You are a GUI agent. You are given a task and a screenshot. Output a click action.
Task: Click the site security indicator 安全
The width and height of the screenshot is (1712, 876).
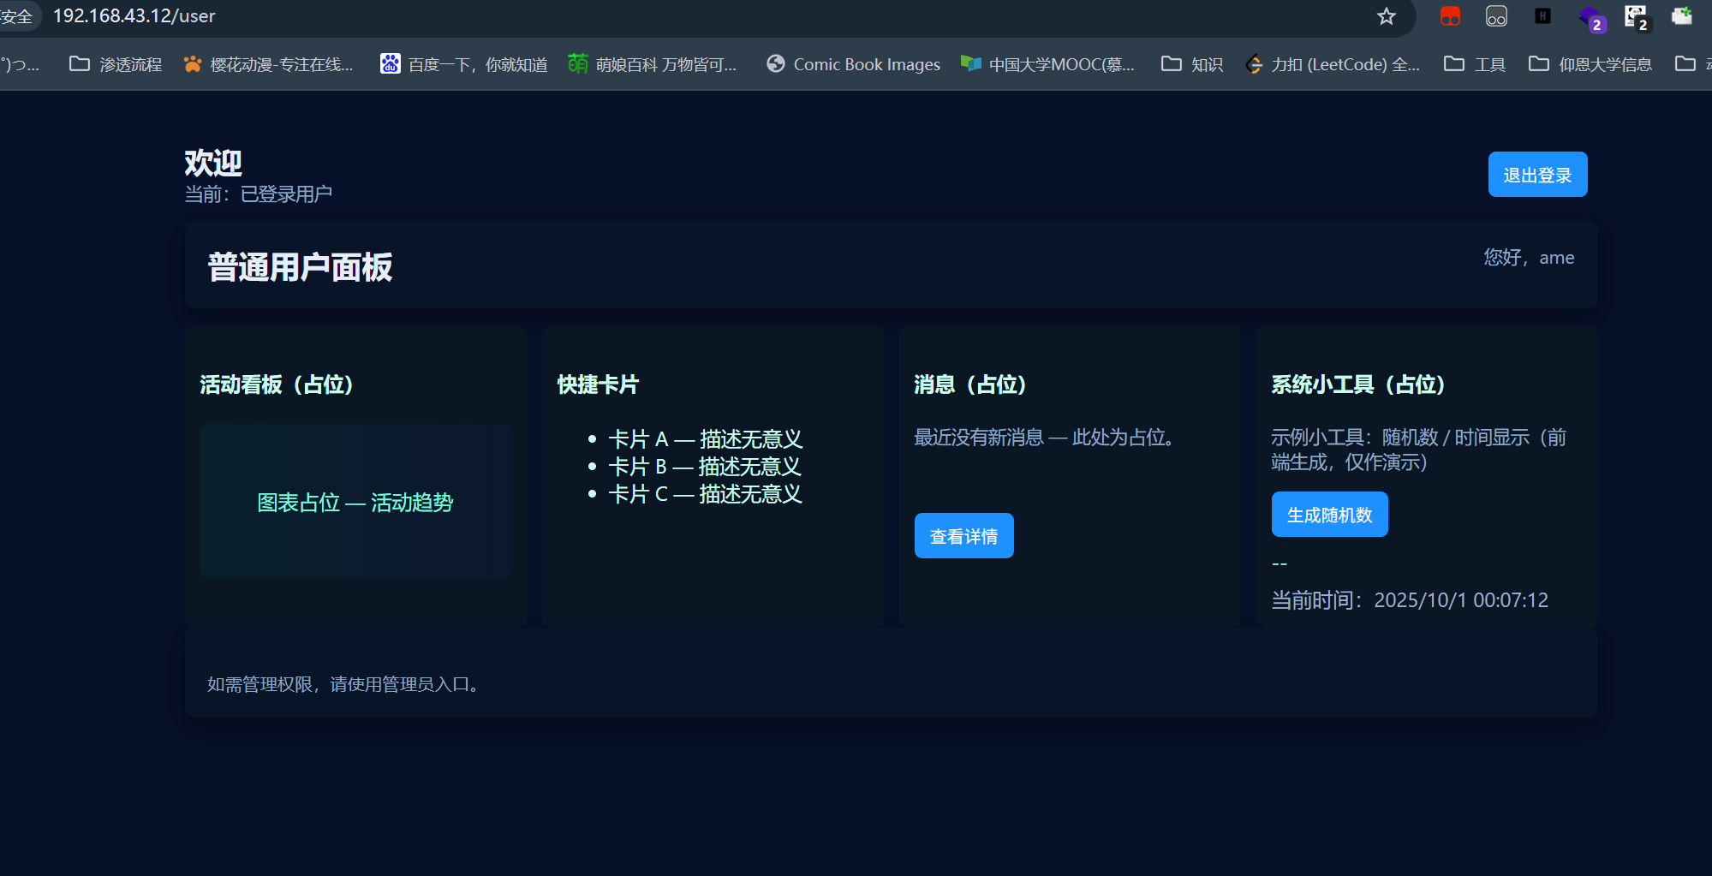click(x=17, y=16)
